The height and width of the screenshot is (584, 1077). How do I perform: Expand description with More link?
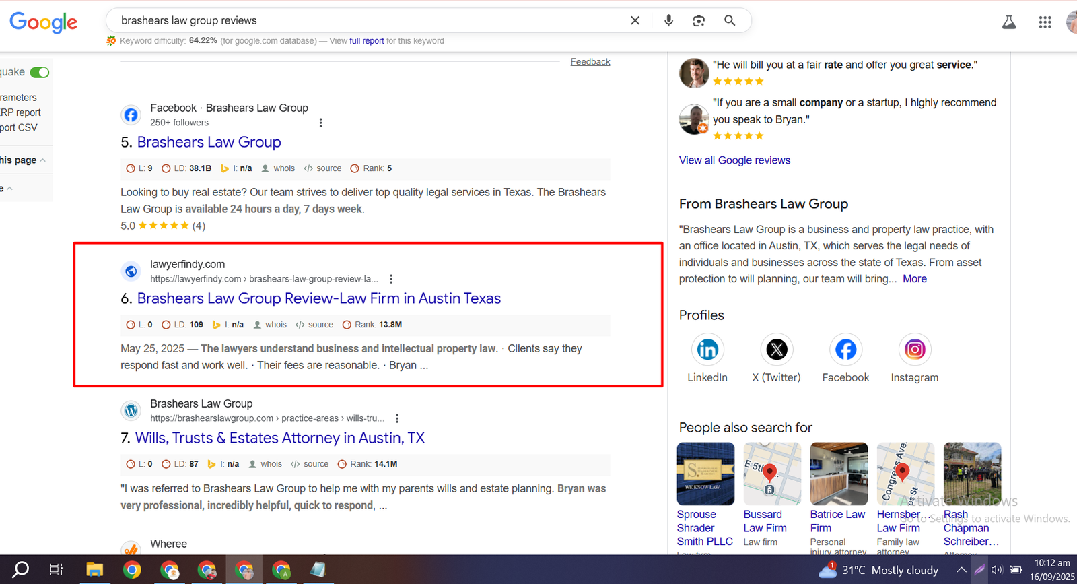[x=914, y=279]
